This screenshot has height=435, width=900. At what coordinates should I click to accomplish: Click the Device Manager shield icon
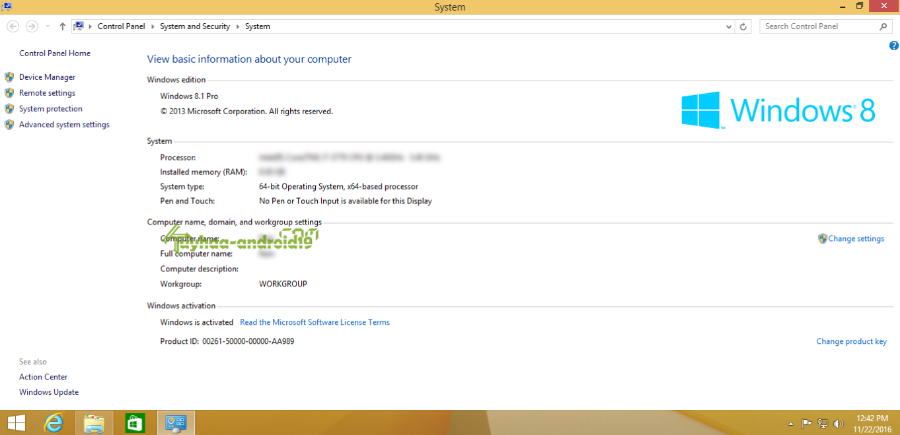[x=9, y=77]
